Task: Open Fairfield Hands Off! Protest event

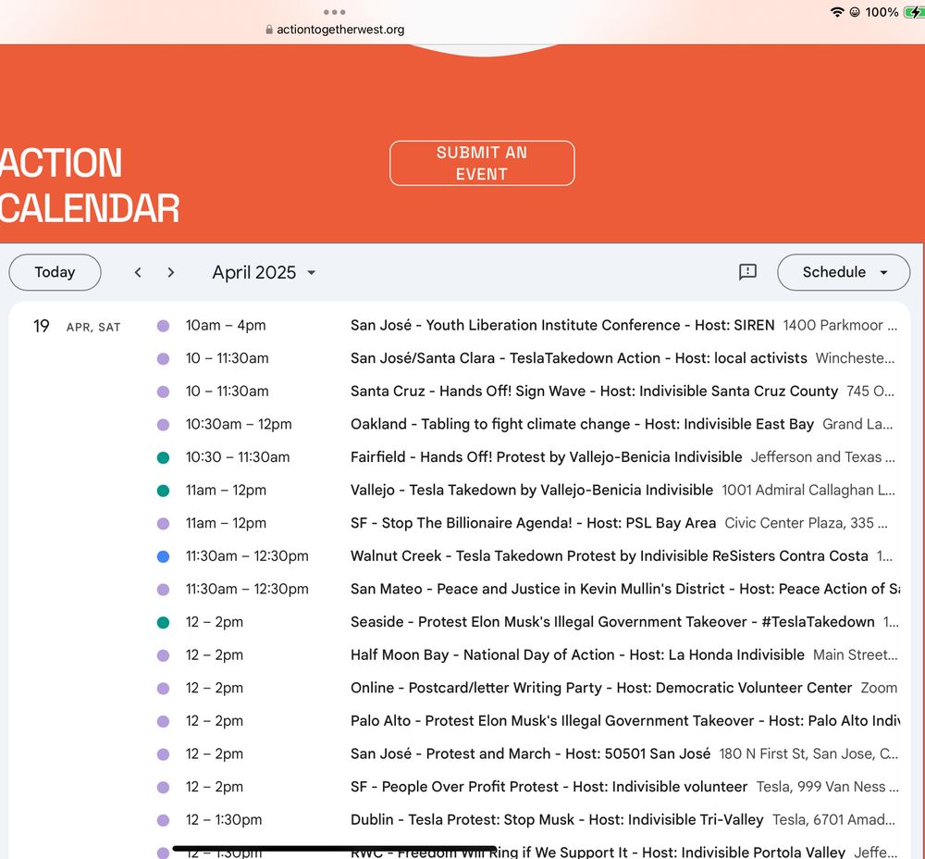Action: (x=546, y=457)
